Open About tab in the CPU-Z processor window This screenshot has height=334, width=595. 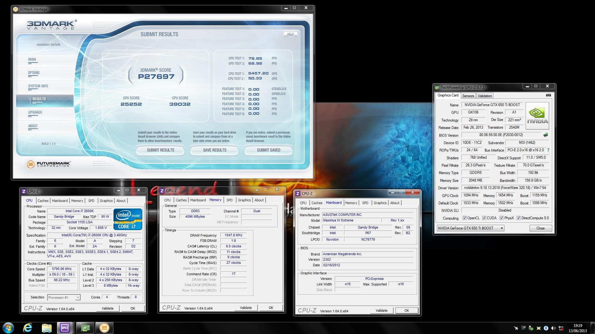pyautogui.click(x=121, y=201)
